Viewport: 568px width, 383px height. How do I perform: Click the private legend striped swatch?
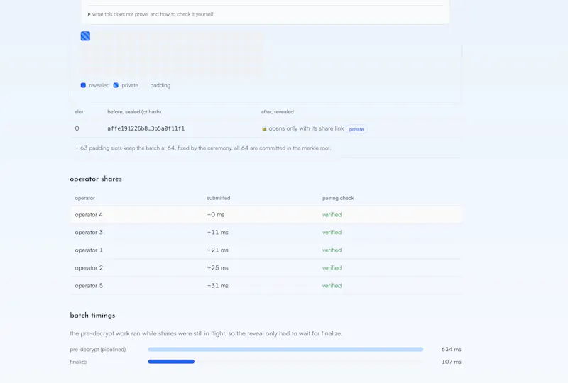coord(116,85)
